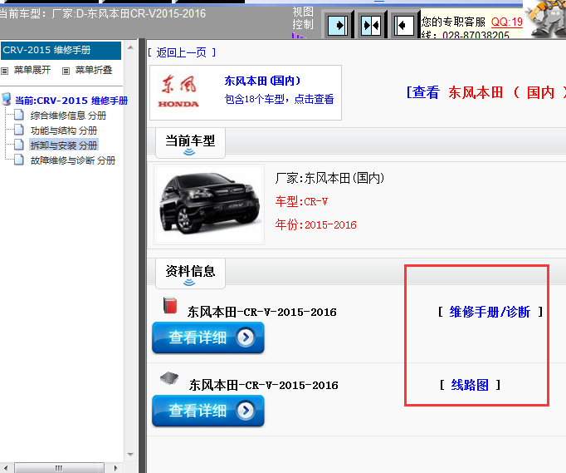Open the 综合维修信息 分册 tree item

[68, 116]
